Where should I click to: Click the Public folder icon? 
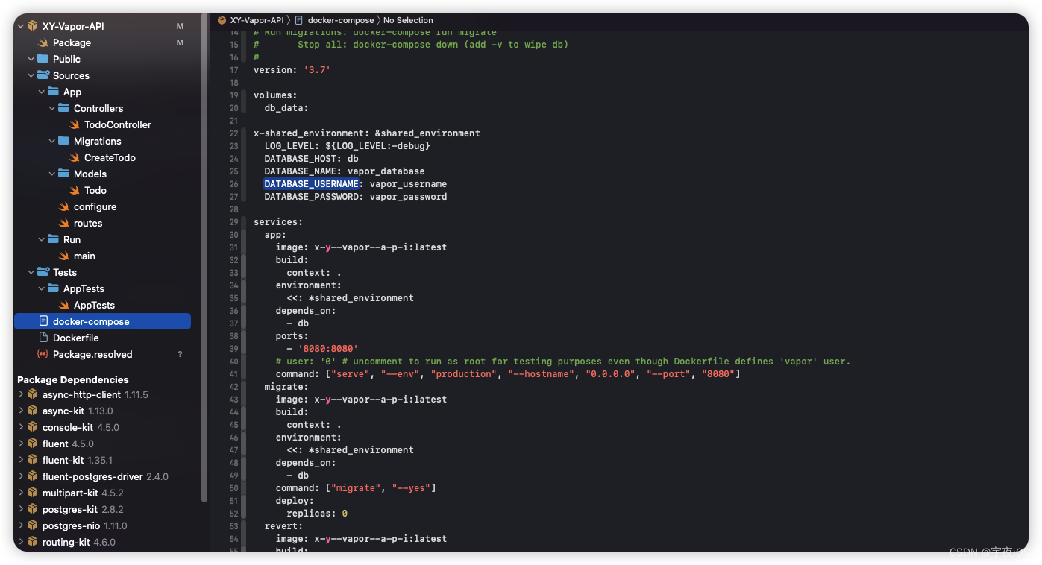(x=43, y=59)
